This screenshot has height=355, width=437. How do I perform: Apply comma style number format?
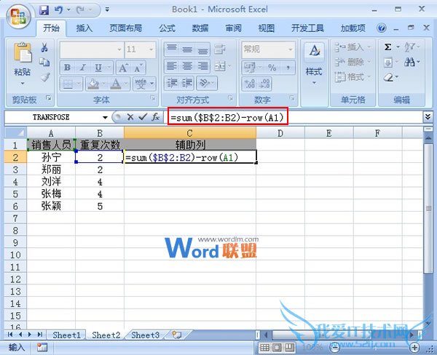click(x=288, y=68)
